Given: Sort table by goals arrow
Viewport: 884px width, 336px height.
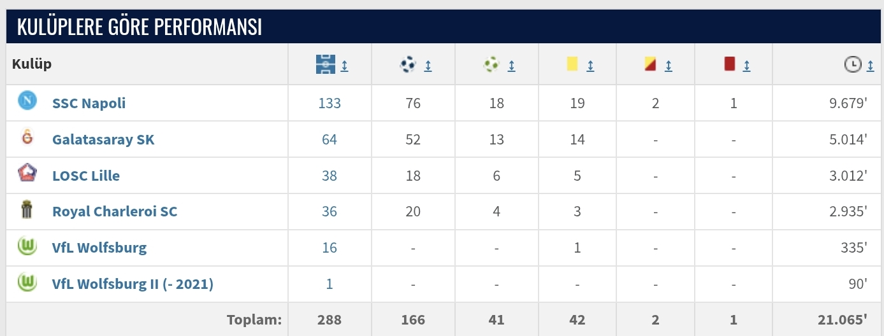Looking at the screenshot, I should click(x=428, y=65).
